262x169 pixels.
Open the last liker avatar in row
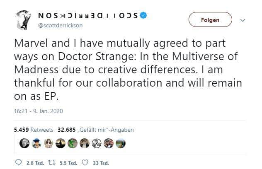tap(121, 143)
